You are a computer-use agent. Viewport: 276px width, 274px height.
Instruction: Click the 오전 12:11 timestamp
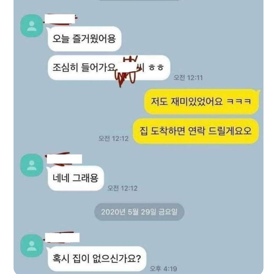pos(188,78)
